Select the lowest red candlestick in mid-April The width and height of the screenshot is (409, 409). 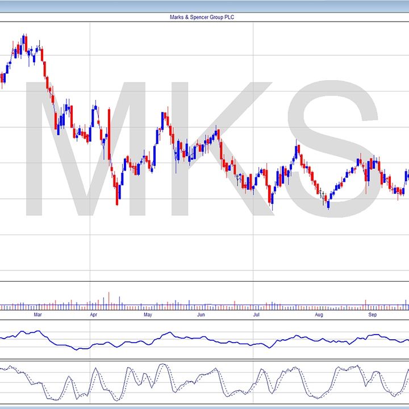tap(118, 193)
